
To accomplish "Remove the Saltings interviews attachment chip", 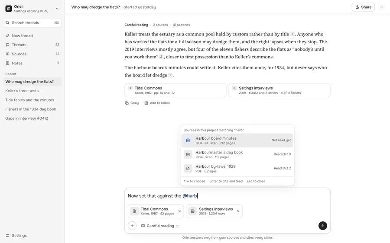I will pyautogui.click(x=238, y=211).
